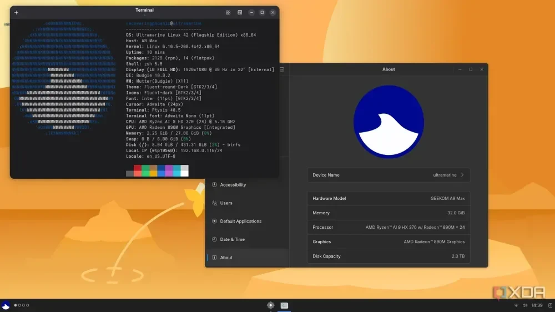This screenshot has width=555, height=312.
Task: Click the 'Theme: Fluent-round-Dark' line
Action: 171,87
